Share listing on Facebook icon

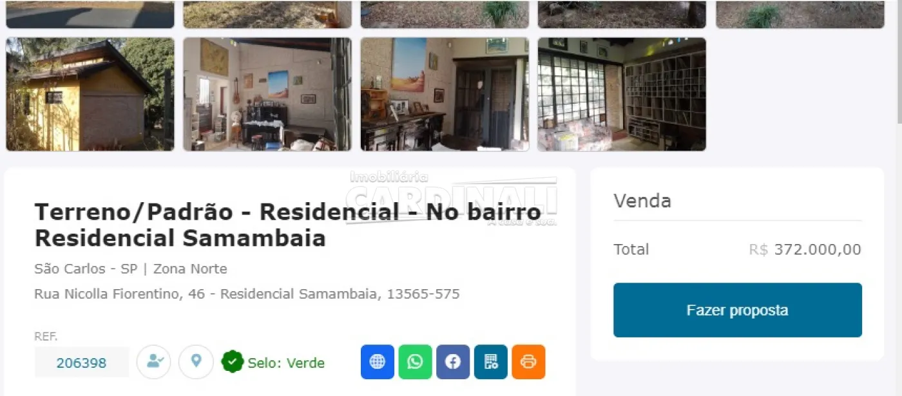[453, 362]
